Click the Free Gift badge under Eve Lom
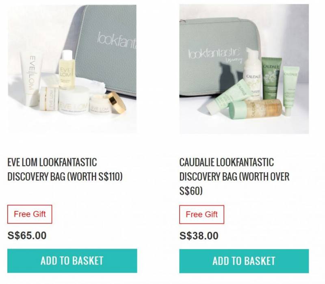Screen dimensions: 325x284 [30, 214]
